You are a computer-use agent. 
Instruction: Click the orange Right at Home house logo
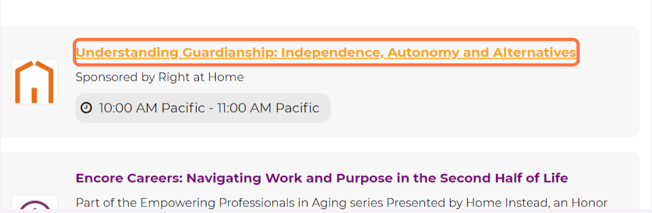[x=35, y=81]
